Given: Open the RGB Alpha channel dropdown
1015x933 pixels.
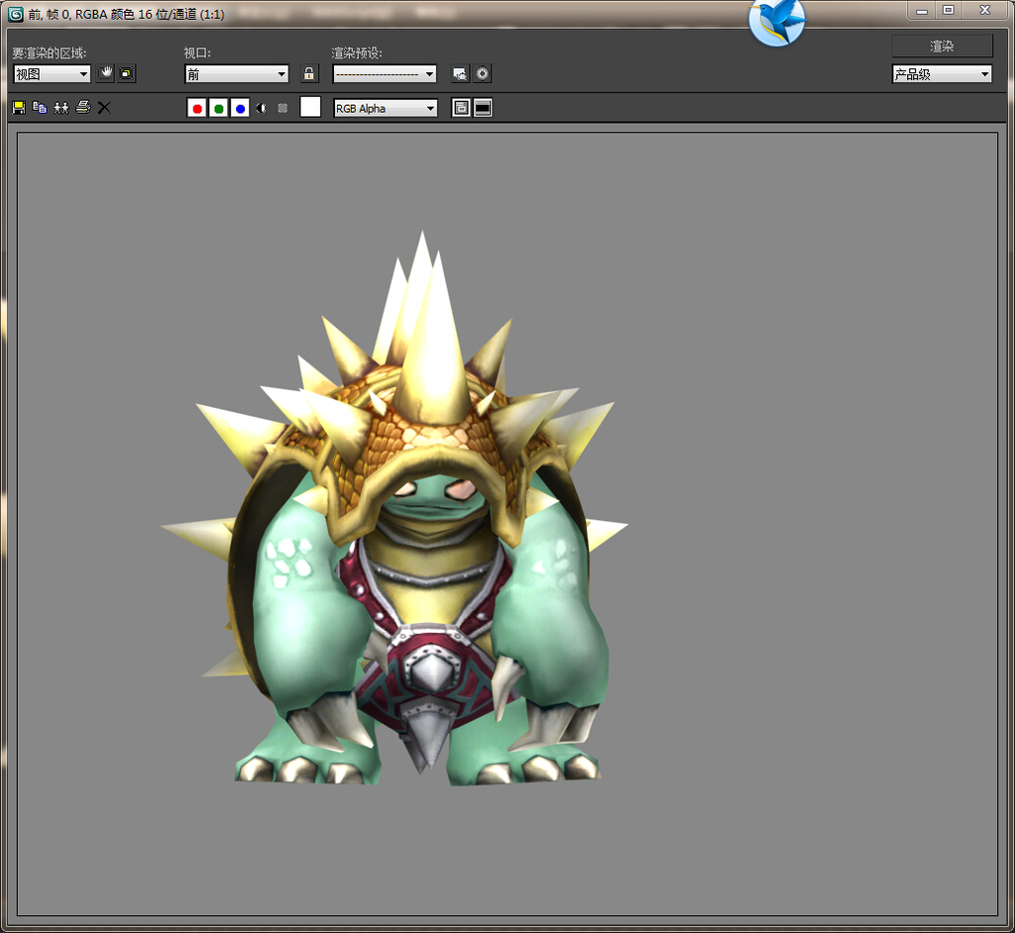Looking at the screenshot, I should point(386,108).
